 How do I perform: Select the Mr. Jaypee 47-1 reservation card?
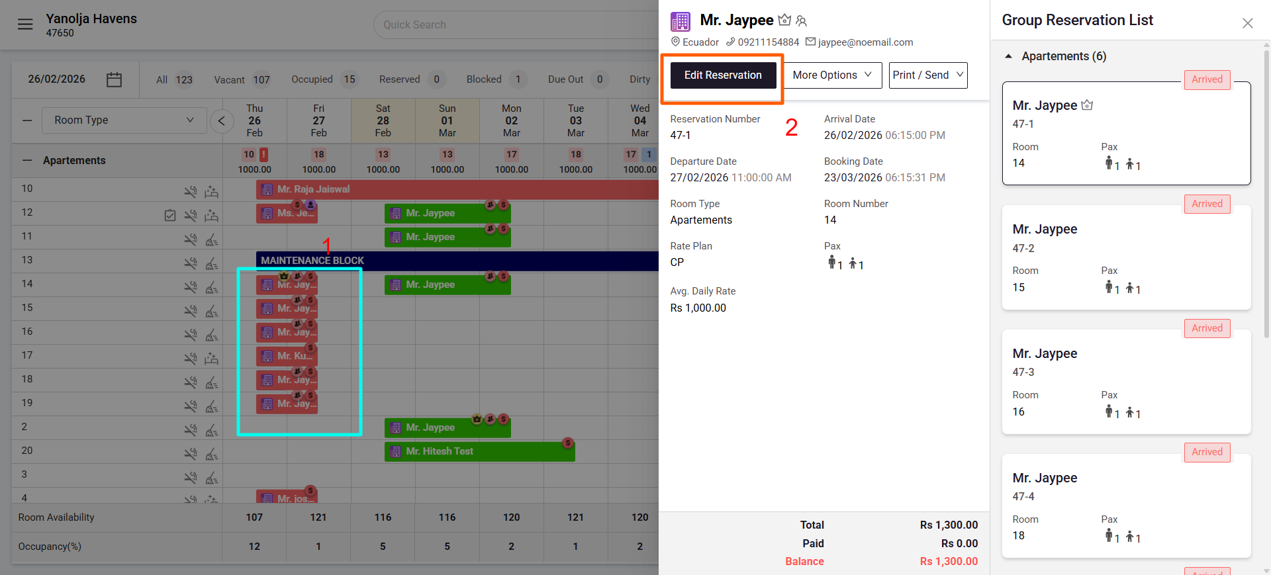point(1126,133)
